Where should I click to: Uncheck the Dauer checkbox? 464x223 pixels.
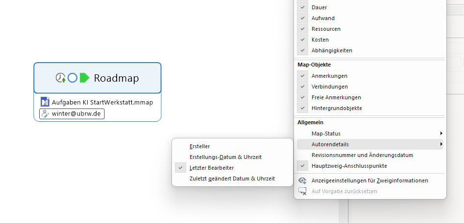[x=303, y=7]
